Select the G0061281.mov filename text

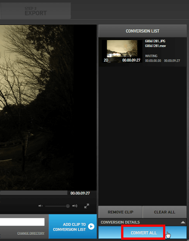[155, 46]
